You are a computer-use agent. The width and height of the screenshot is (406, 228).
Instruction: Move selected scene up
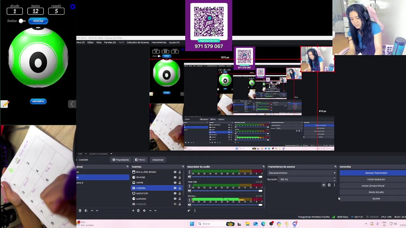[x=92, y=211]
